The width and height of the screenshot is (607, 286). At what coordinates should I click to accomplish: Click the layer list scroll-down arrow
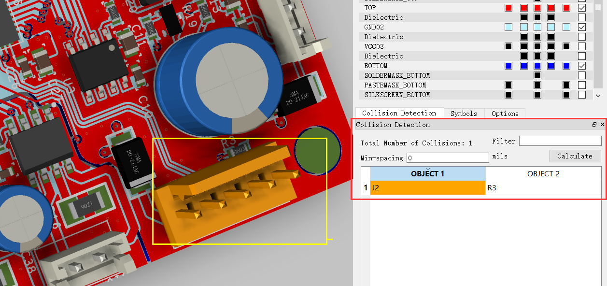pos(598,95)
